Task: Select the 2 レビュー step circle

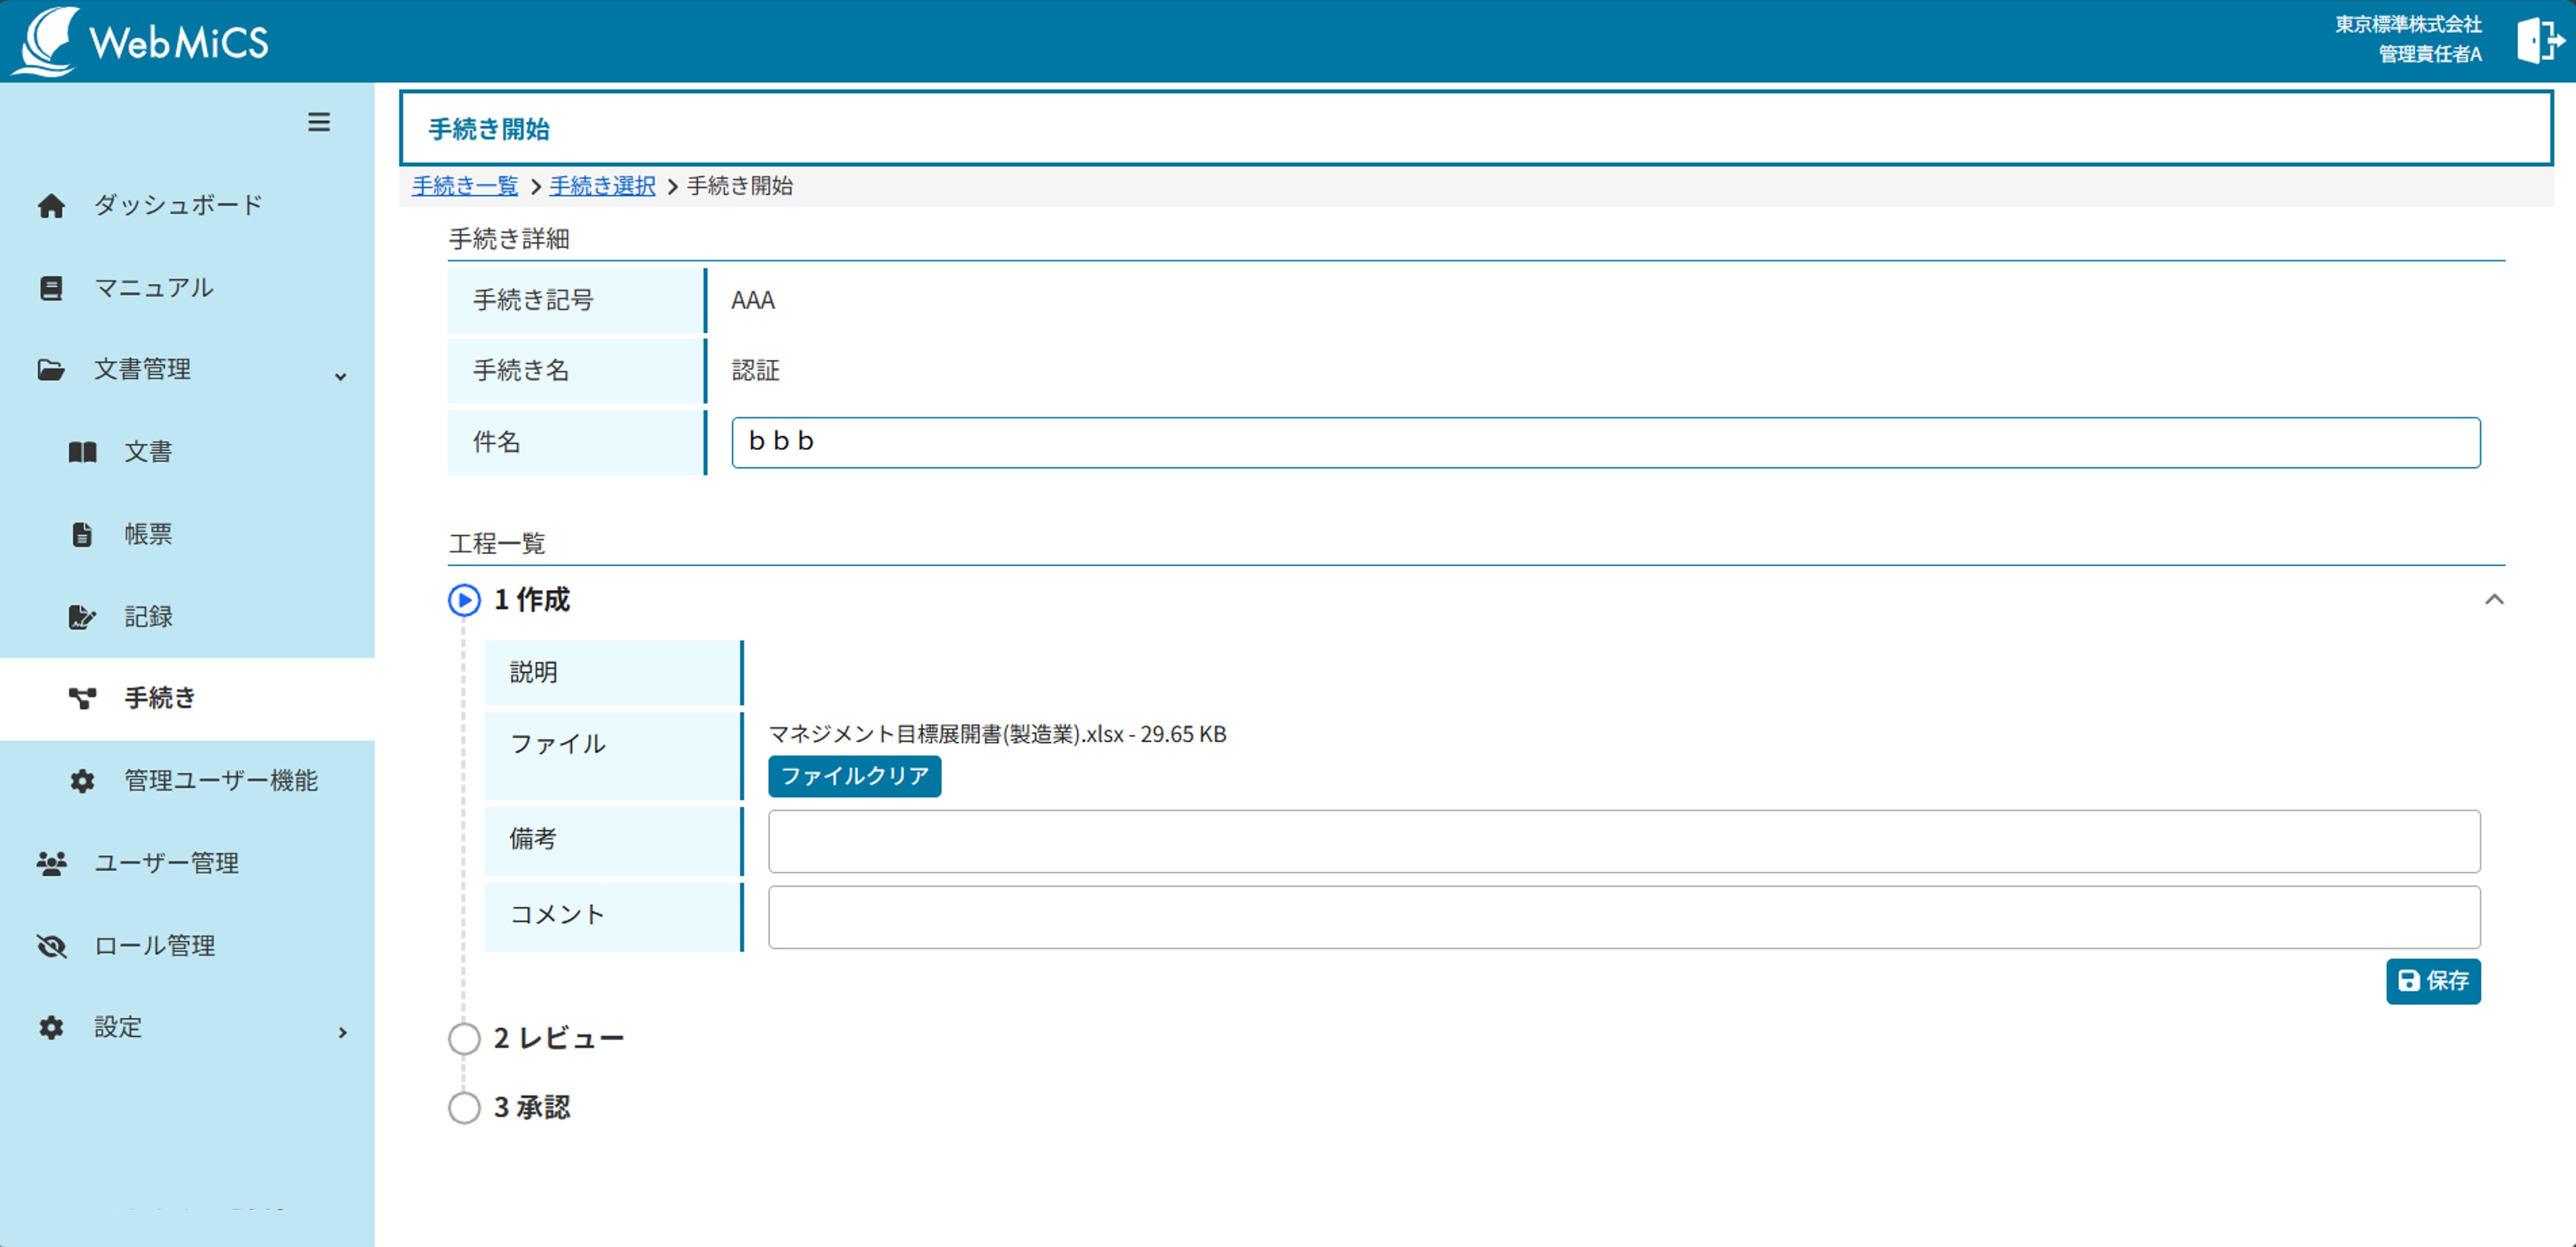Action: (x=464, y=1039)
